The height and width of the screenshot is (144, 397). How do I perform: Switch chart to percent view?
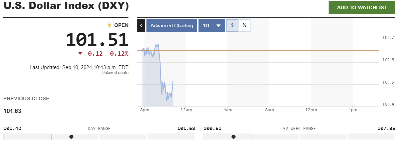pyautogui.click(x=244, y=25)
